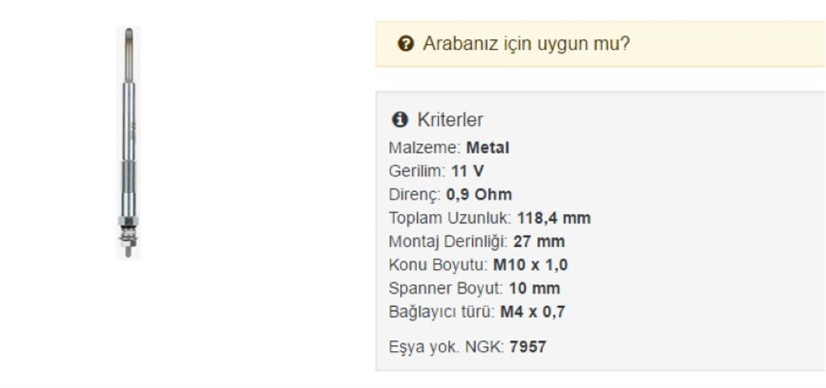Click the question mark icon beside Arabanız
This screenshot has height=388, width=826.
(405, 44)
